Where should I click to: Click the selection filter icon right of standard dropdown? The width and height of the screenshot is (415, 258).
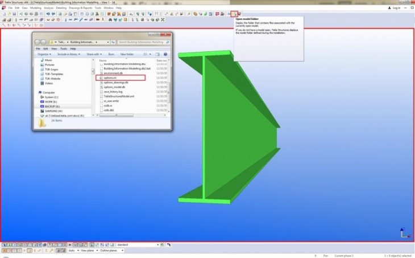click(162, 245)
